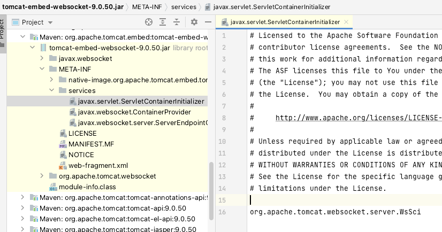The height and width of the screenshot is (232, 442).
Task: Click the module-info.class file icon
Action: tap(53, 187)
